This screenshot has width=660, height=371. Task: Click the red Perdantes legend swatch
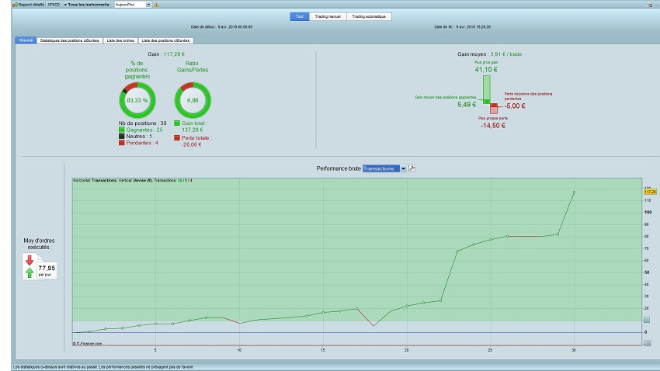(122, 143)
